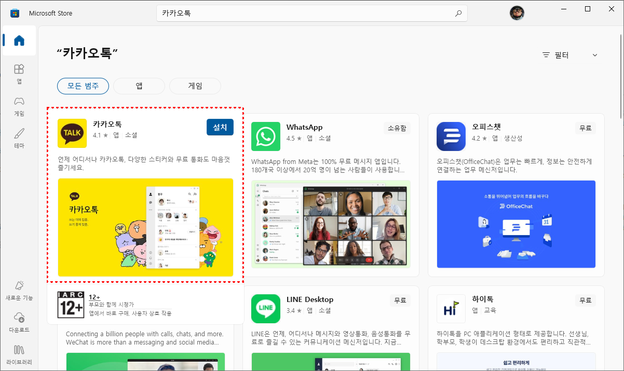Click the KakaoTalk yellow TALK app icon

pos(72,133)
